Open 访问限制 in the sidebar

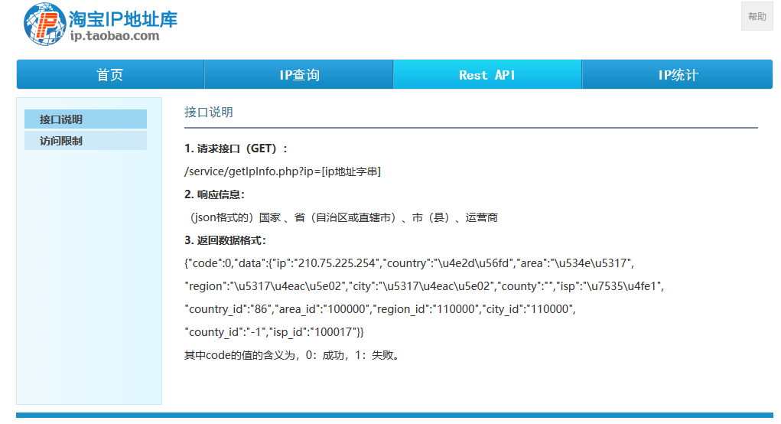point(86,141)
